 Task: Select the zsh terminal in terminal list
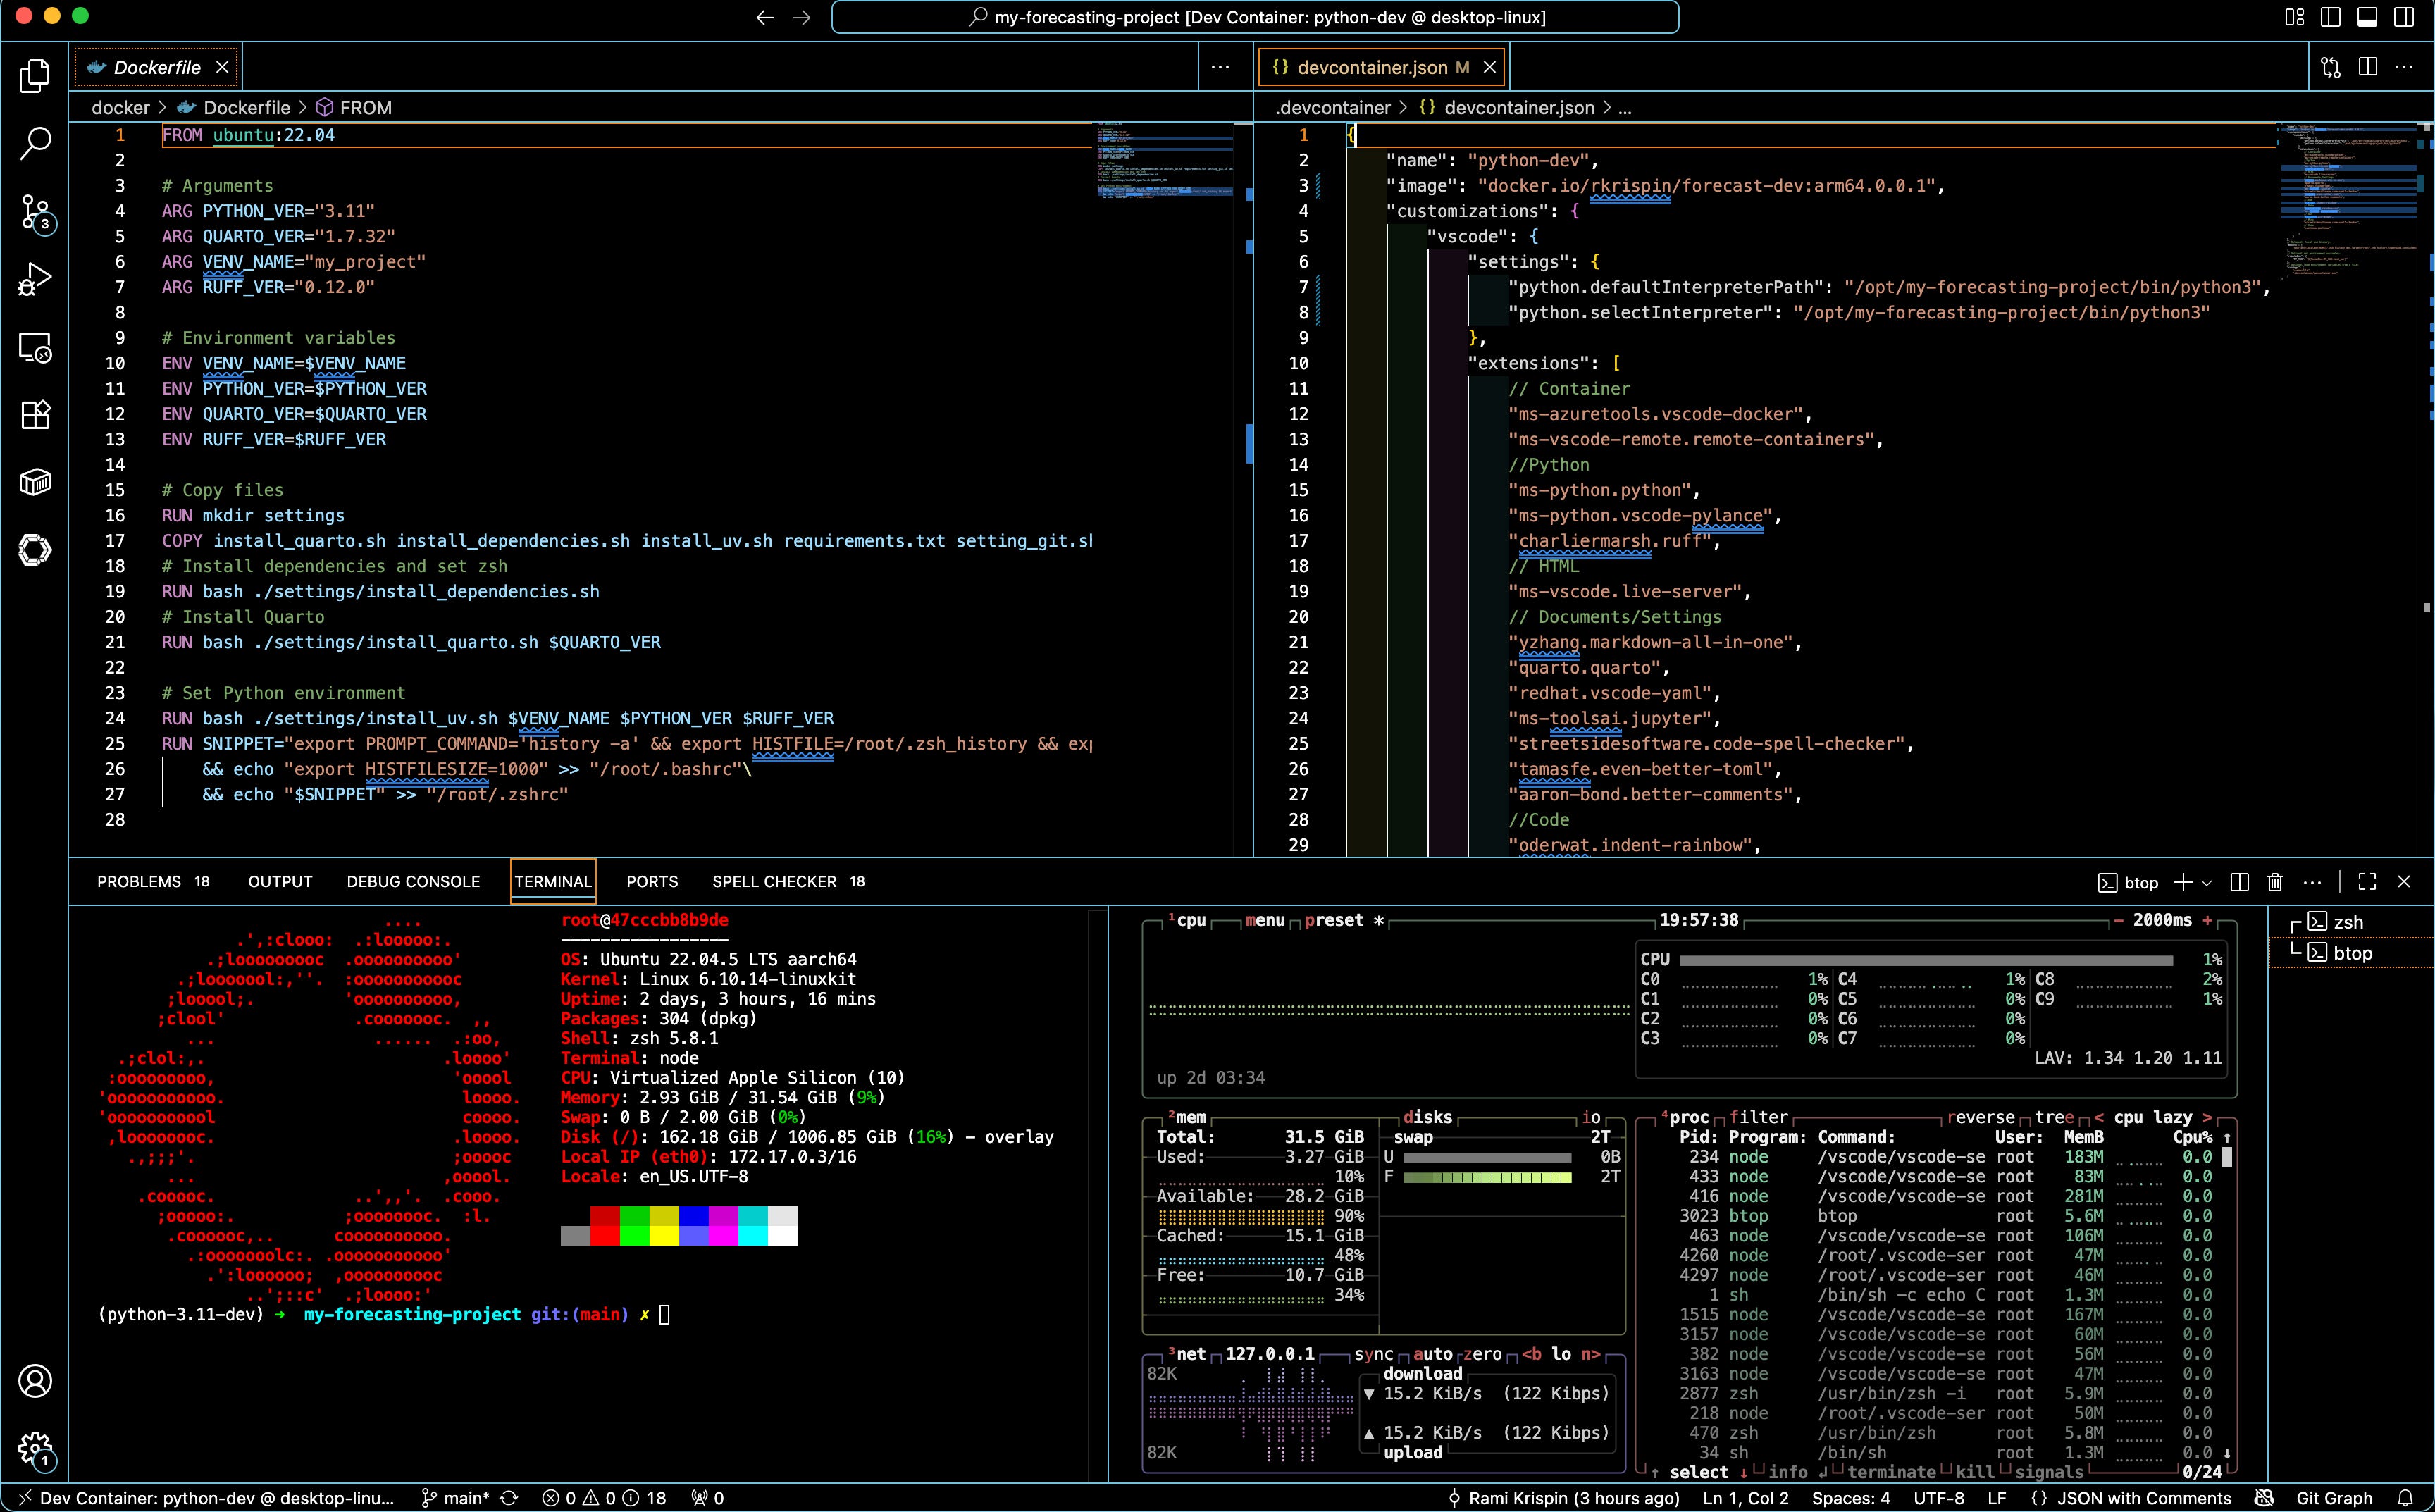click(2347, 922)
